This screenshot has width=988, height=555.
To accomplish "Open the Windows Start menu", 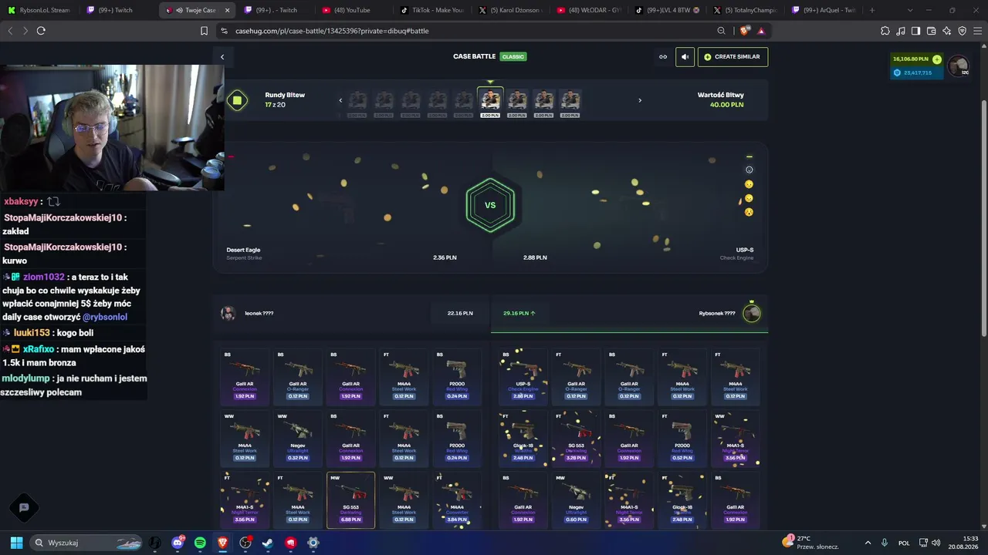I will coord(16,543).
